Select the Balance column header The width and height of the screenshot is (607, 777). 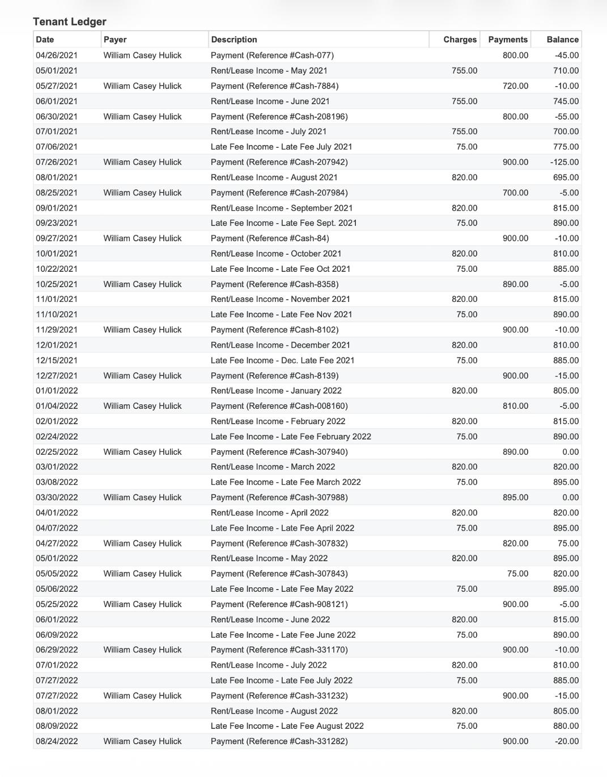[x=562, y=40]
